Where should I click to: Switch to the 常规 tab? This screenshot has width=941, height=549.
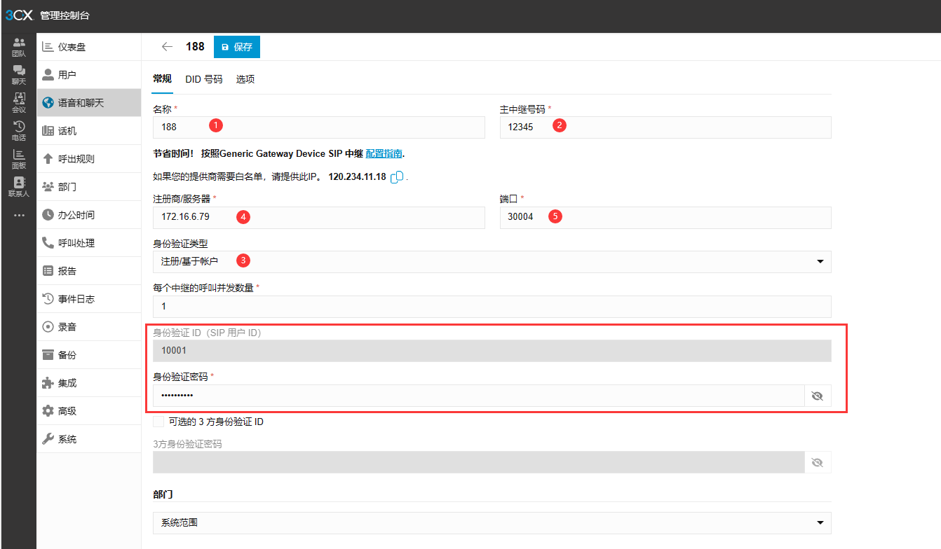(162, 79)
